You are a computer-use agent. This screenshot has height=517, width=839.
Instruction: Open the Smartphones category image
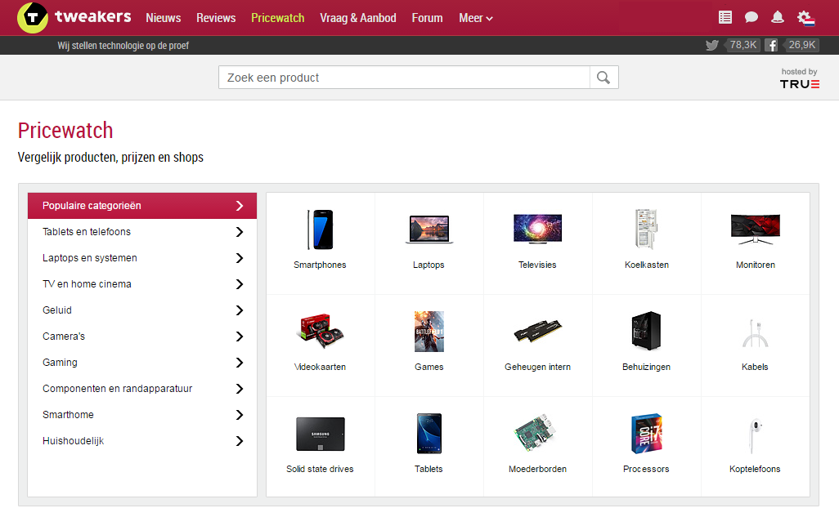(320, 230)
